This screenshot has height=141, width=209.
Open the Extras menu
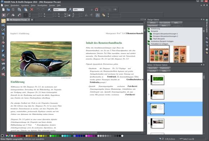(x=33, y=5)
